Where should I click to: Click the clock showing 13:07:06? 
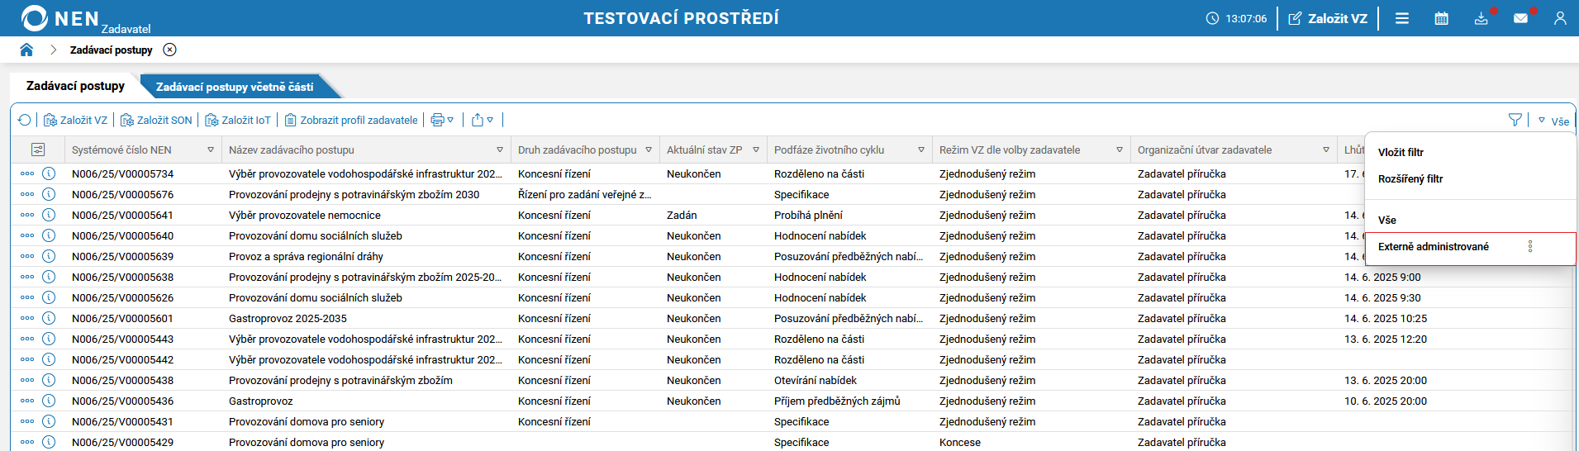1237,18
